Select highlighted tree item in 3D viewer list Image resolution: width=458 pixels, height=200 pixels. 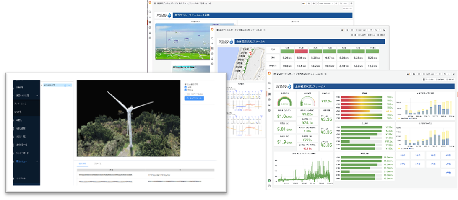click(x=57, y=85)
